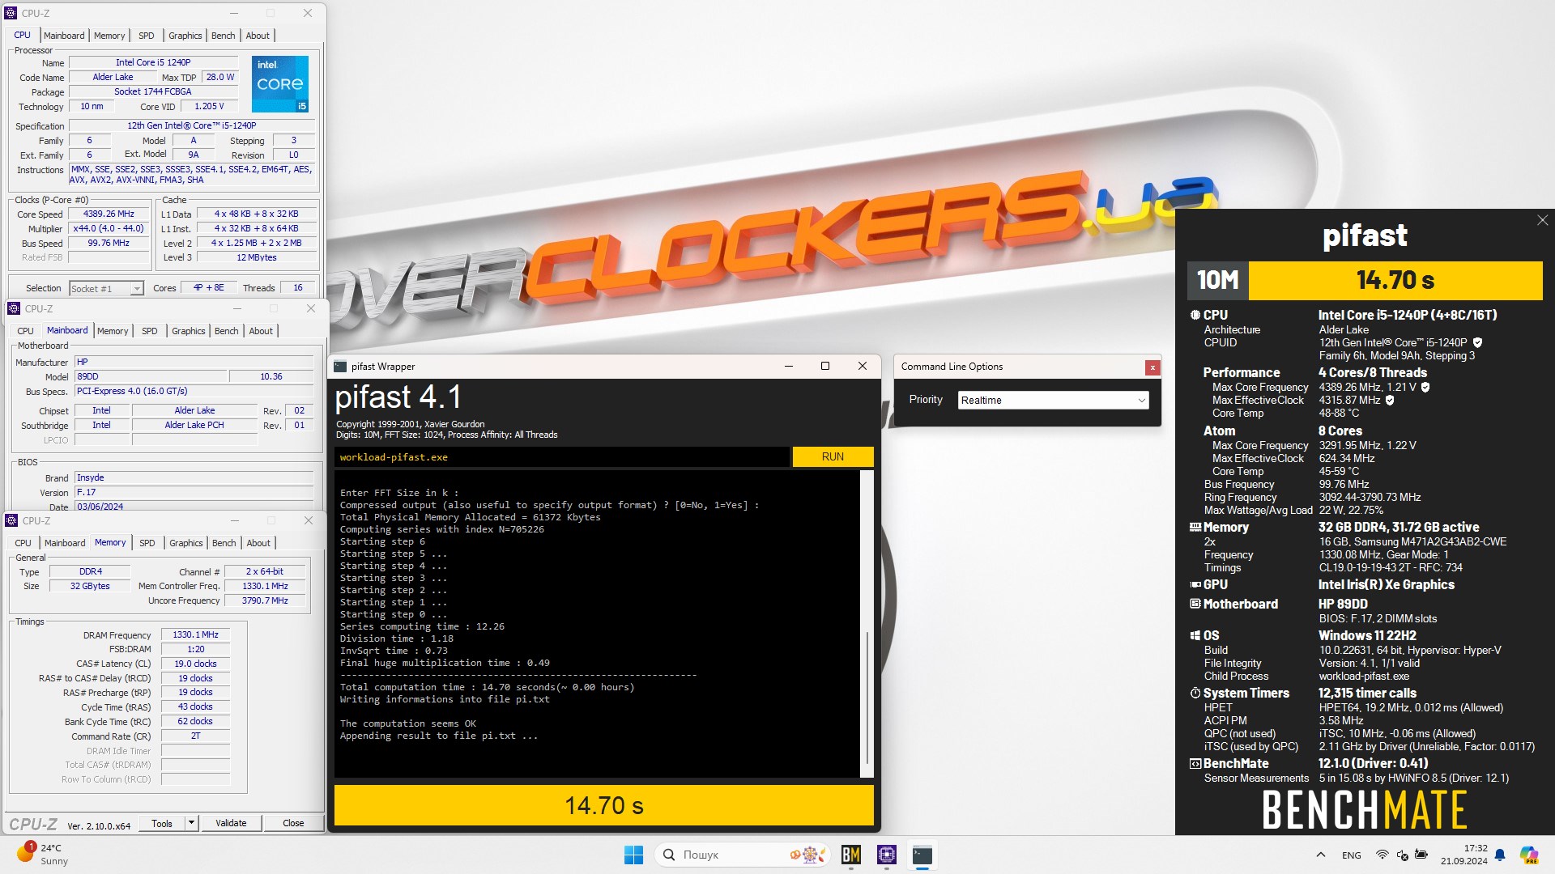1555x874 pixels.
Task: Click the DRAM Frequency 1330.1 MHz value
Action: point(195,635)
